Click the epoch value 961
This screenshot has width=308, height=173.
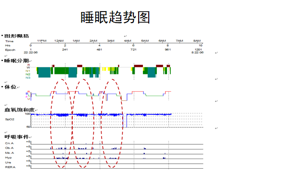pos(168,49)
